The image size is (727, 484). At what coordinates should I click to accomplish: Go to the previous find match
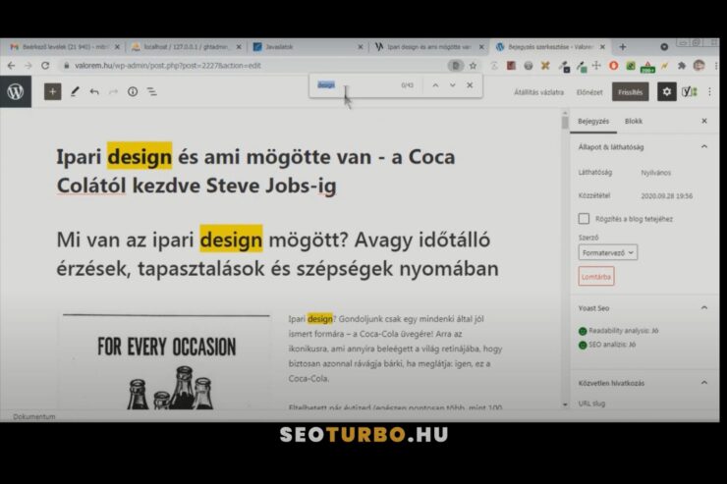tap(435, 85)
